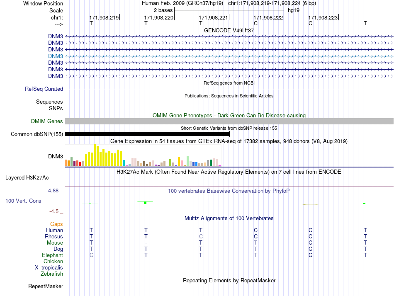Click the olive negative PhyloP conservation bar
394x296 pixels.
(311, 205)
